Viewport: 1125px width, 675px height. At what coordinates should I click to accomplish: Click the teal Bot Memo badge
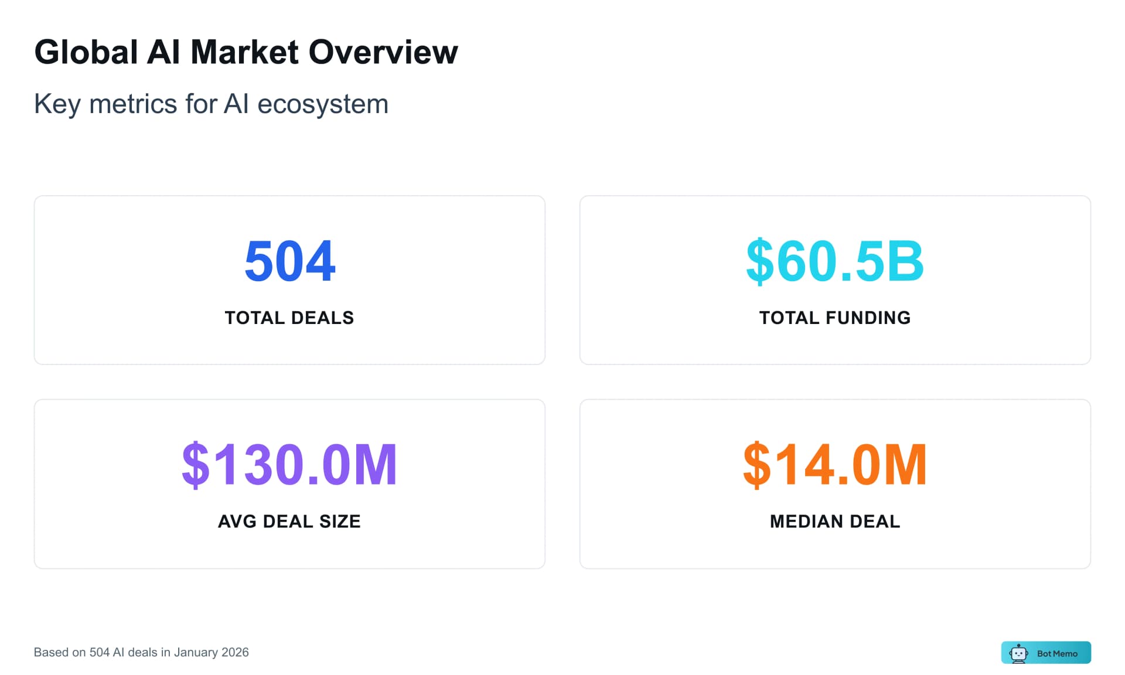coord(1046,652)
